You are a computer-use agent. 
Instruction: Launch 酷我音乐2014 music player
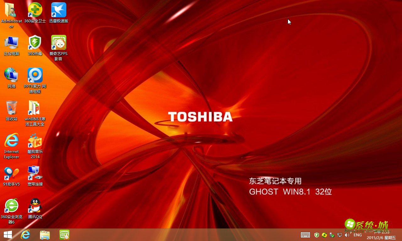(x=35, y=141)
